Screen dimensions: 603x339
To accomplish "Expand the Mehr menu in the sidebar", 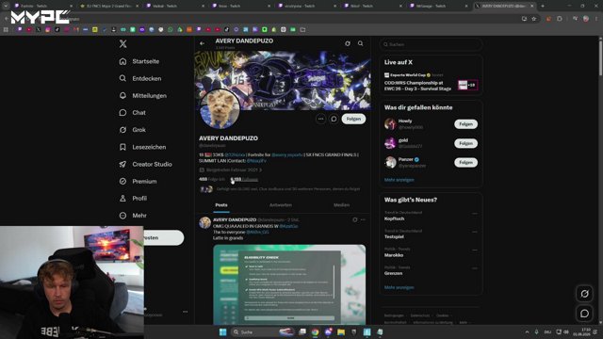I will pos(133,216).
